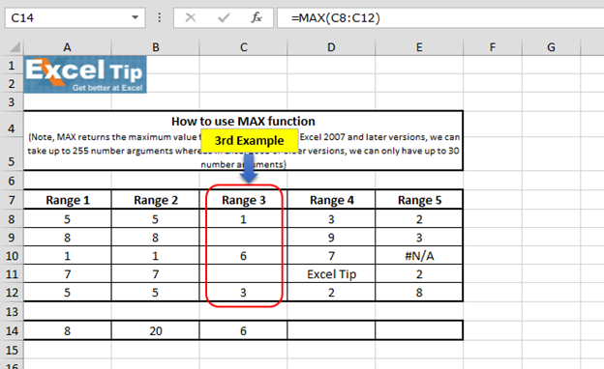Click the How to use MAX function title
The image size is (604, 369).
point(243,121)
